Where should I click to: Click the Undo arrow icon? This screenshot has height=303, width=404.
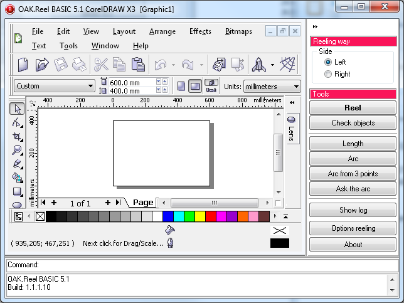pos(161,65)
